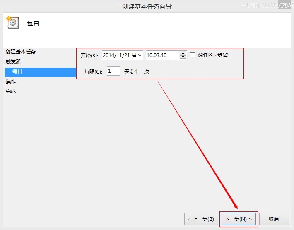The width and height of the screenshot is (294, 230).
Task: Increase the start time with up arrow
Action: [x=183, y=53]
